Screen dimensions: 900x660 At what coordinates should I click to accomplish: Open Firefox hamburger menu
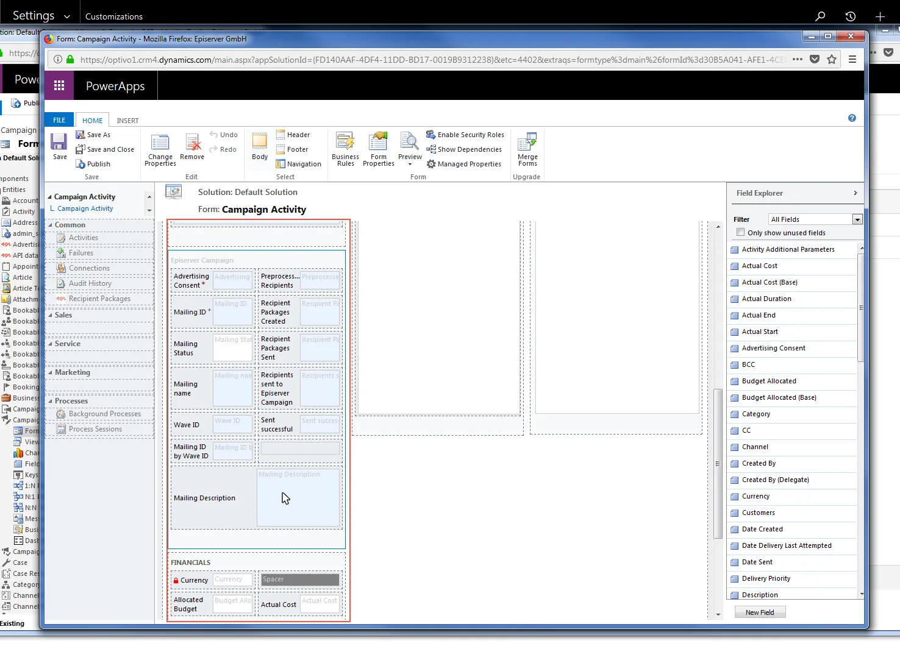[x=852, y=59]
